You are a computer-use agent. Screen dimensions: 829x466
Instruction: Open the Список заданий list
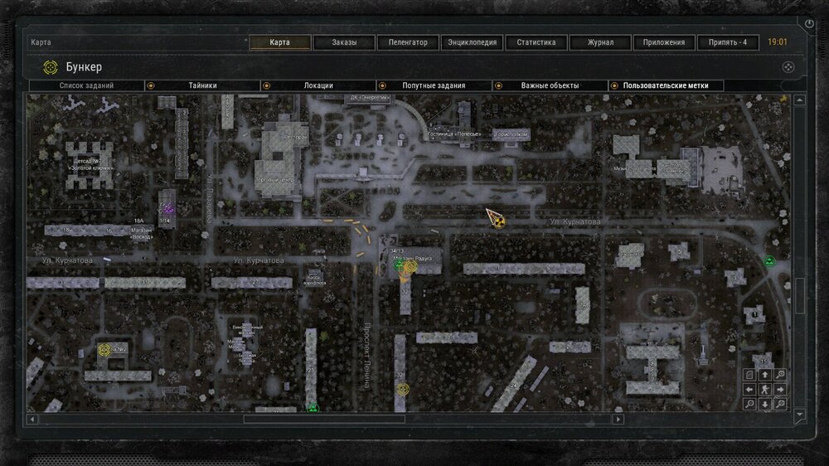[x=87, y=85]
